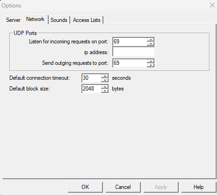Select the Network tab
Viewport: 217px width, 195px height.
[36, 19]
